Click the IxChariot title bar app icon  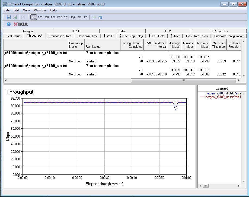pos(5,4)
